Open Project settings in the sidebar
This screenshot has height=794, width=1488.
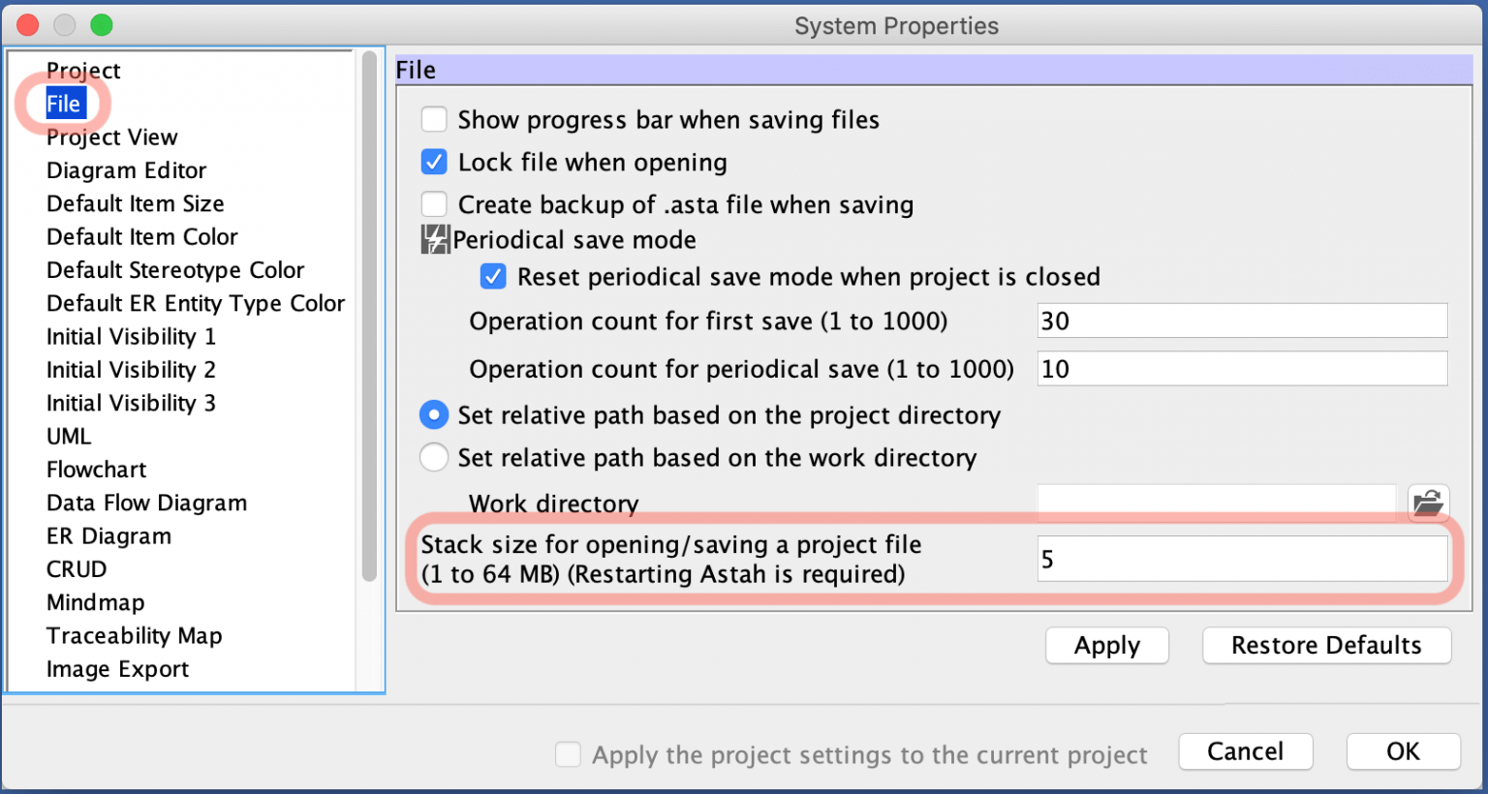[82, 70]
